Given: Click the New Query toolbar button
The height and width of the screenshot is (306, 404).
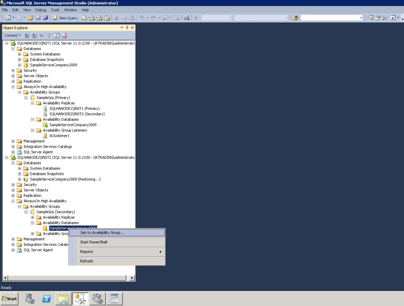Looking at the screenshot, I should pyautogui.click(x=65, y=18).
